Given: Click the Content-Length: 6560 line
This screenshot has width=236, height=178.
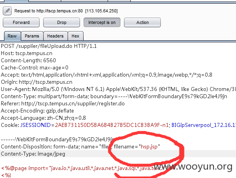Looking at the screenshot, I should click(28, 60).
